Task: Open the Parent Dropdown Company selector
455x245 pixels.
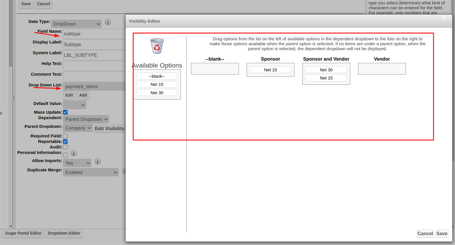Action: pos(78,128)
